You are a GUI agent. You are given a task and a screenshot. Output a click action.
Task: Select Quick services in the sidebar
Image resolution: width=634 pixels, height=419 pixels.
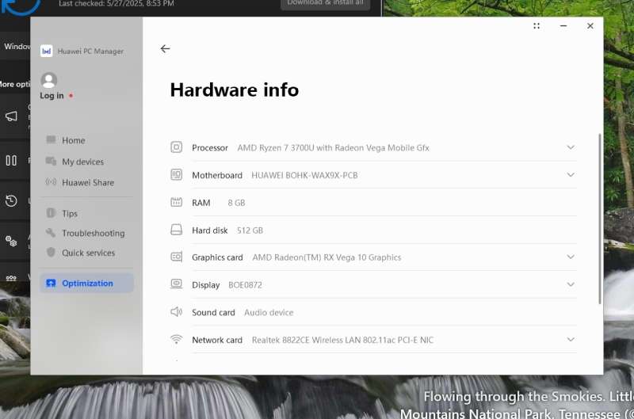[88, 253]
